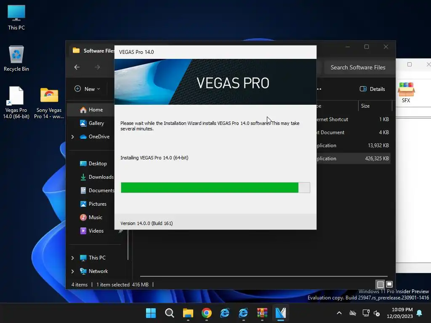This screenshot has height=323, width=431.
Task: Open muted volume tray icon
Action: pyautogui.click(x=377, y=313)
